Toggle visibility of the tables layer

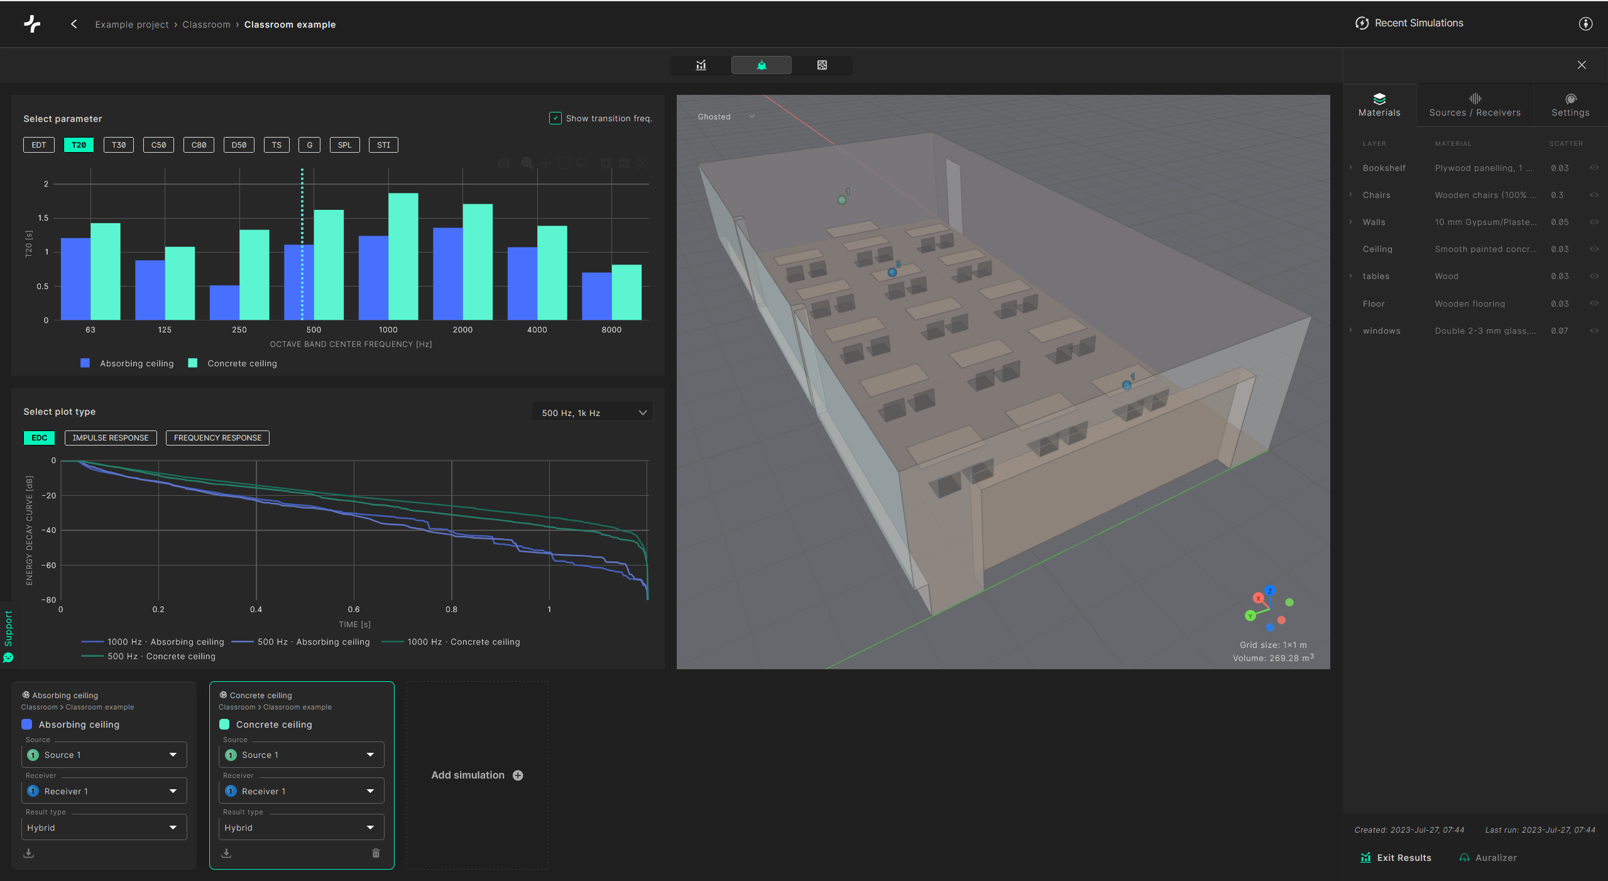(x=1594, y=276)
